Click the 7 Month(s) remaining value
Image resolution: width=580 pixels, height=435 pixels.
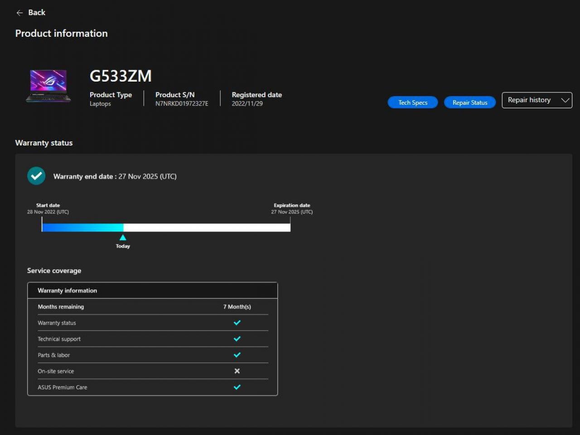(237, 307)
